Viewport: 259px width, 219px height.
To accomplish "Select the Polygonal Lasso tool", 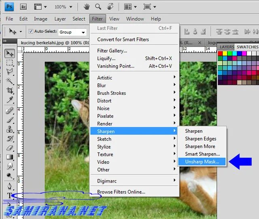I will point(10,72).
